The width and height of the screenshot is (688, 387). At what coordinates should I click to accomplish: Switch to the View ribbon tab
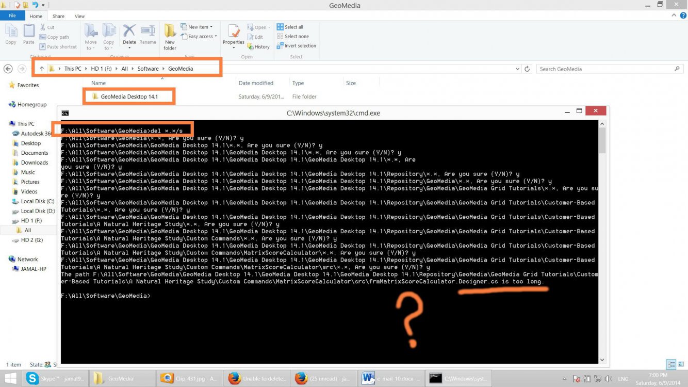point(79,16)
